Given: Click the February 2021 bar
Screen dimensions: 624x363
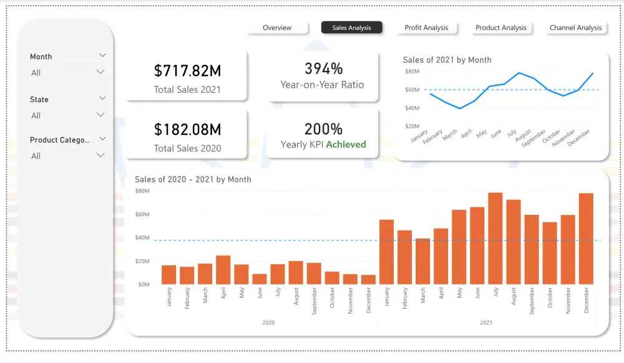Looking at the screenshot, I should [x=405, y=257].
